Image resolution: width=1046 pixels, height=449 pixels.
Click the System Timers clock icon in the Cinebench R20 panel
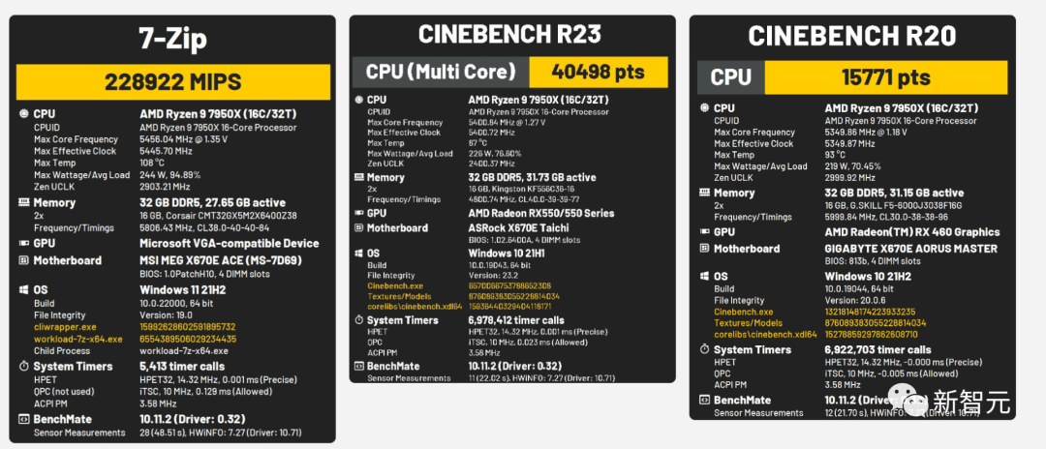pos(703,349)
